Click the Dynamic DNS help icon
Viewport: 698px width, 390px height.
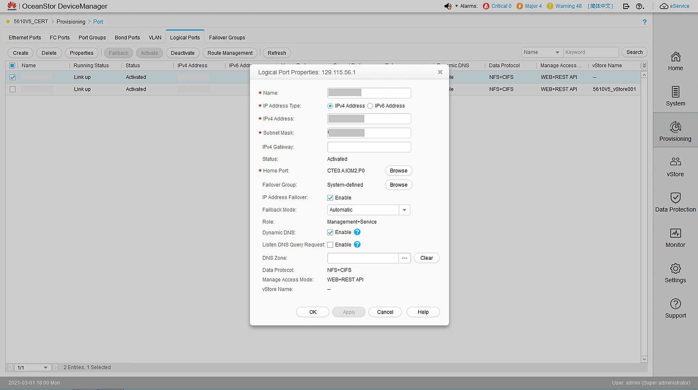click(357, 232)
